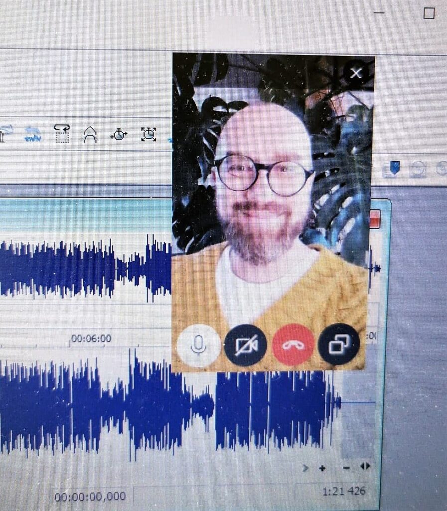Click the circular icon with horizontal arrows
447x511 pixels.
[119, 134]
